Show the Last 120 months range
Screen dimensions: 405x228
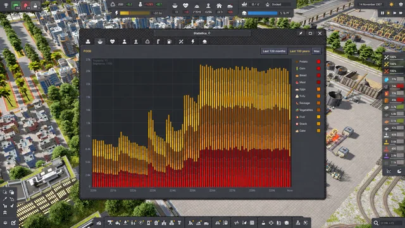pos(274,51)
